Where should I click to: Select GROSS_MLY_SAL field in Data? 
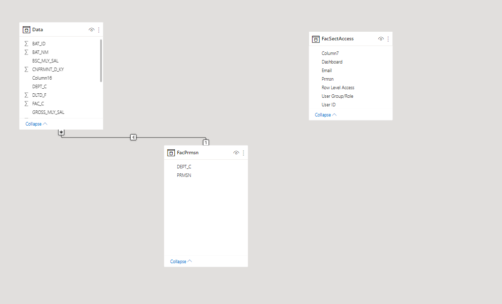coord(48,112)
